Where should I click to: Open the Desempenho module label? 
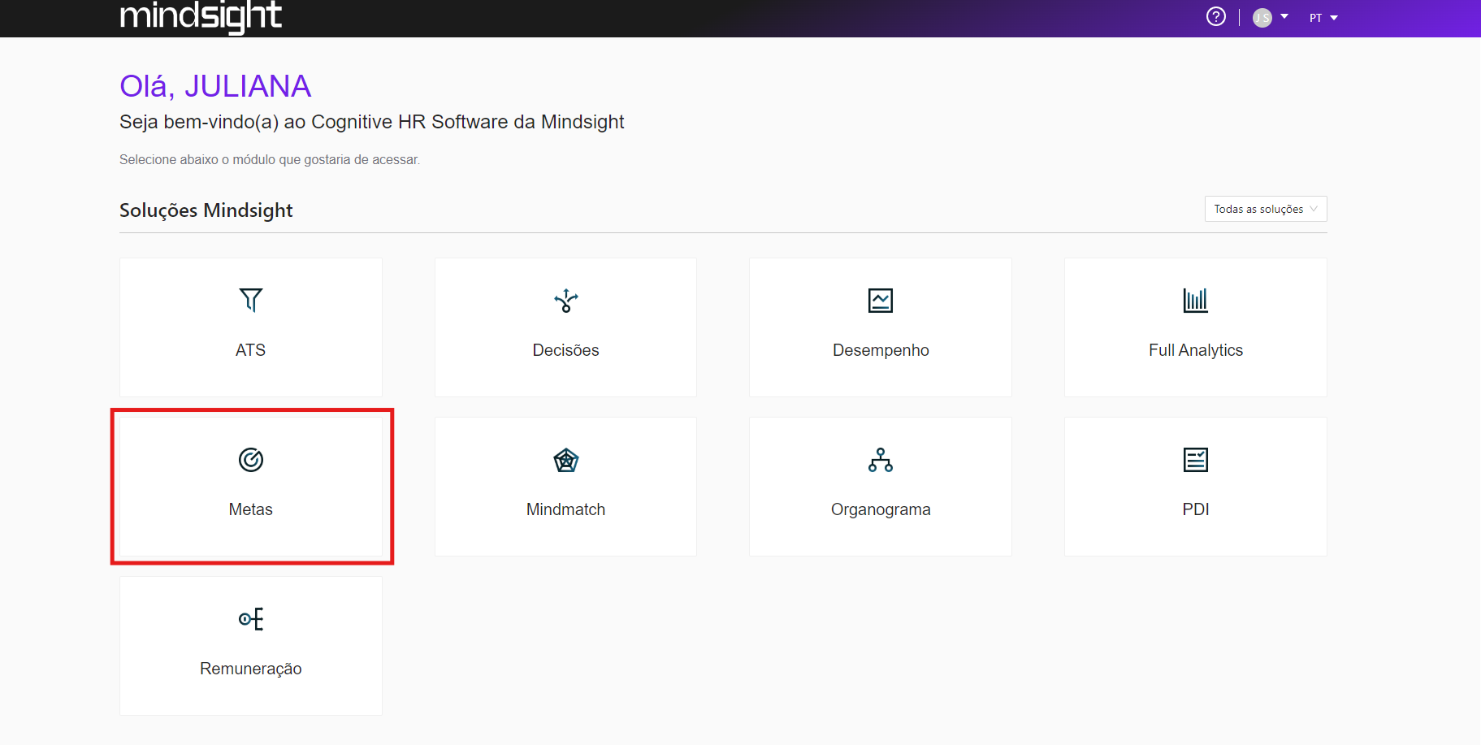point(881,350)
